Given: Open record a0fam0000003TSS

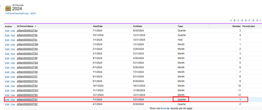Looking at the screenshot, I should pyautogui.click(x=27, y=72).
